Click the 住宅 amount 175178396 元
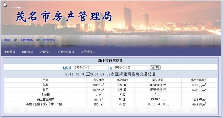The height and width of the screenshot is (118, 223). click(158, 90)
